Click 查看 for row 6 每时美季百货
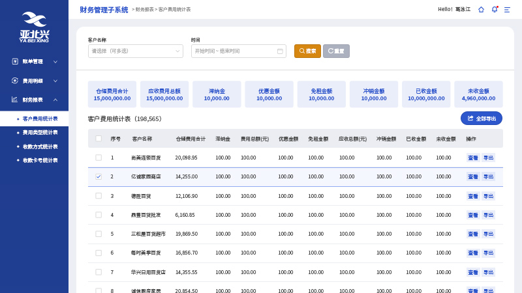Image resolution: width=522 pixels, height=293 pixels. coord(472,253)
